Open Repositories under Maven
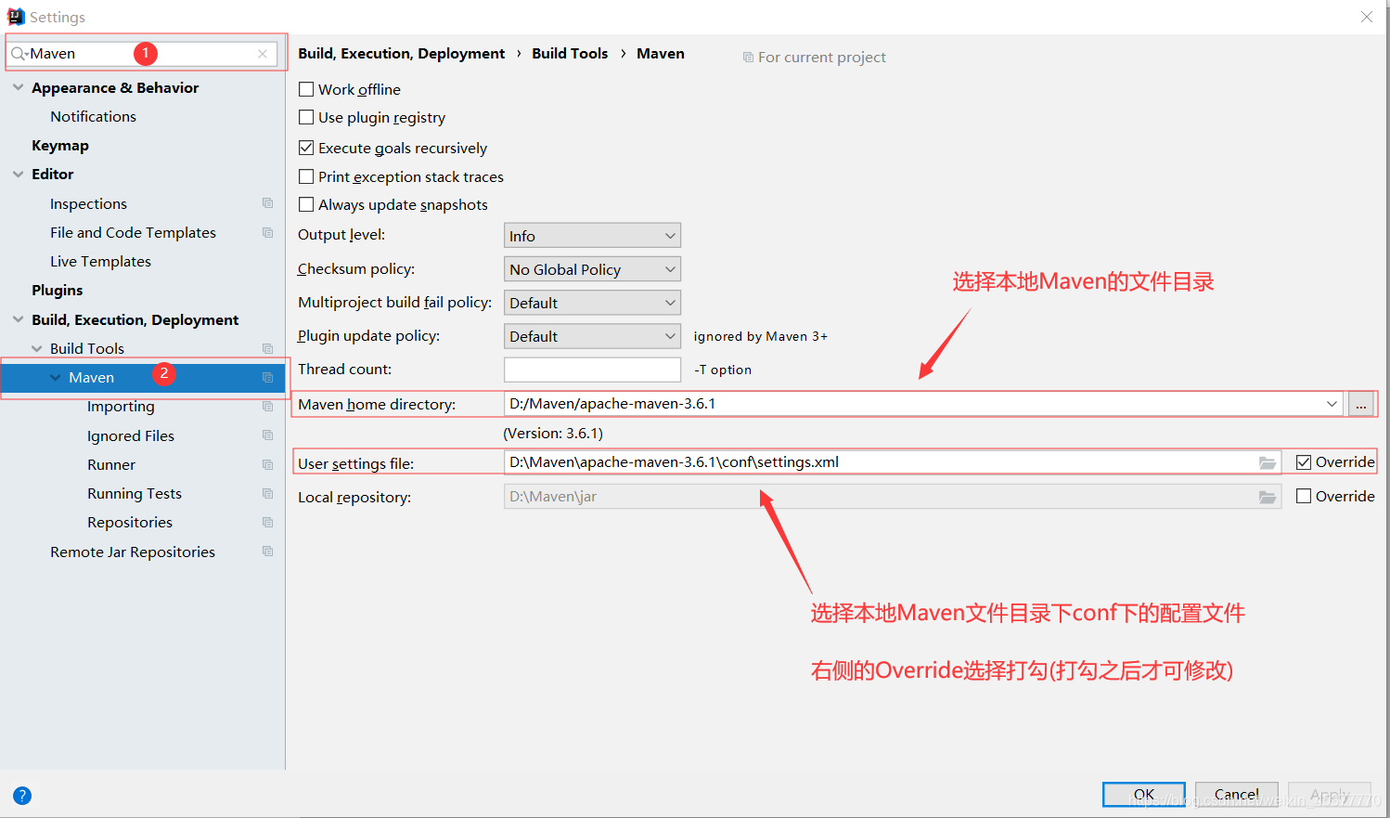Image resolution: width=1390 pixels, height=818 pixels. (x=130, y=522)
